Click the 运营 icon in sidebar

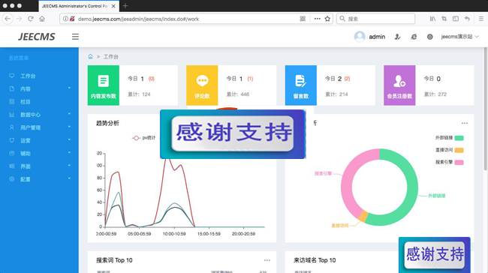pos(12,140)
